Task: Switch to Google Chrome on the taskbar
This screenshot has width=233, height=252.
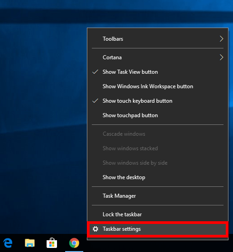Action: [x=74, y=243]
